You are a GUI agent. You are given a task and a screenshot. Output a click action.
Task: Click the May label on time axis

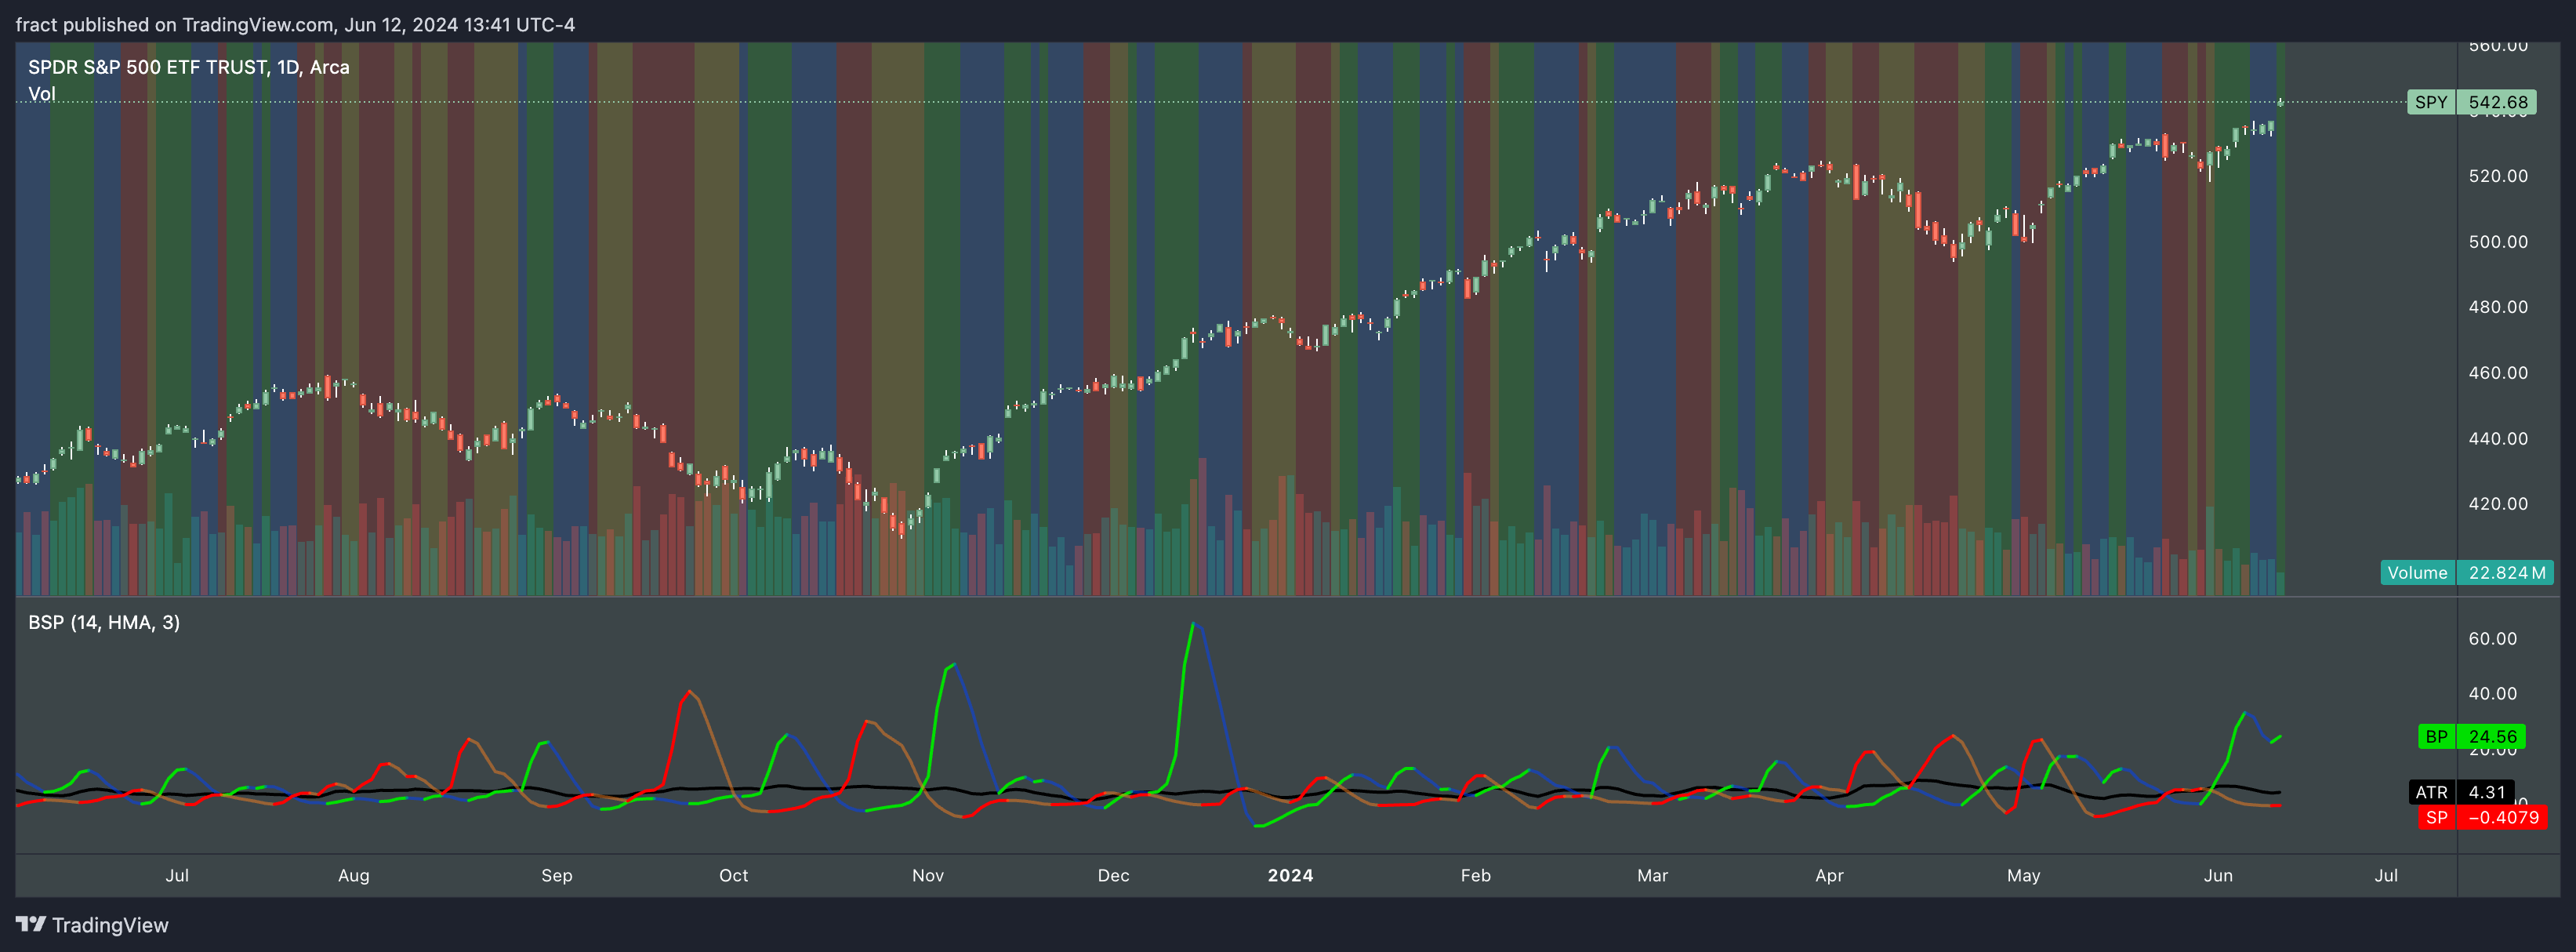pos(2023,876)
